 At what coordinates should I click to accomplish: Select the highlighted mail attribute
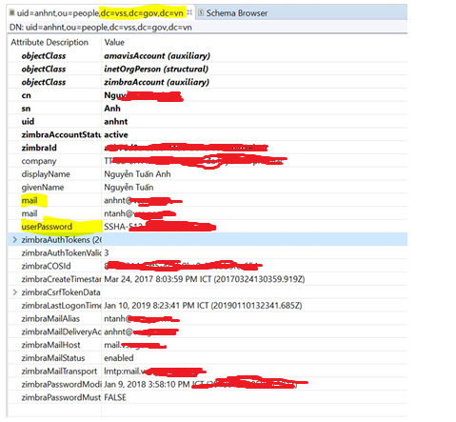30,201
